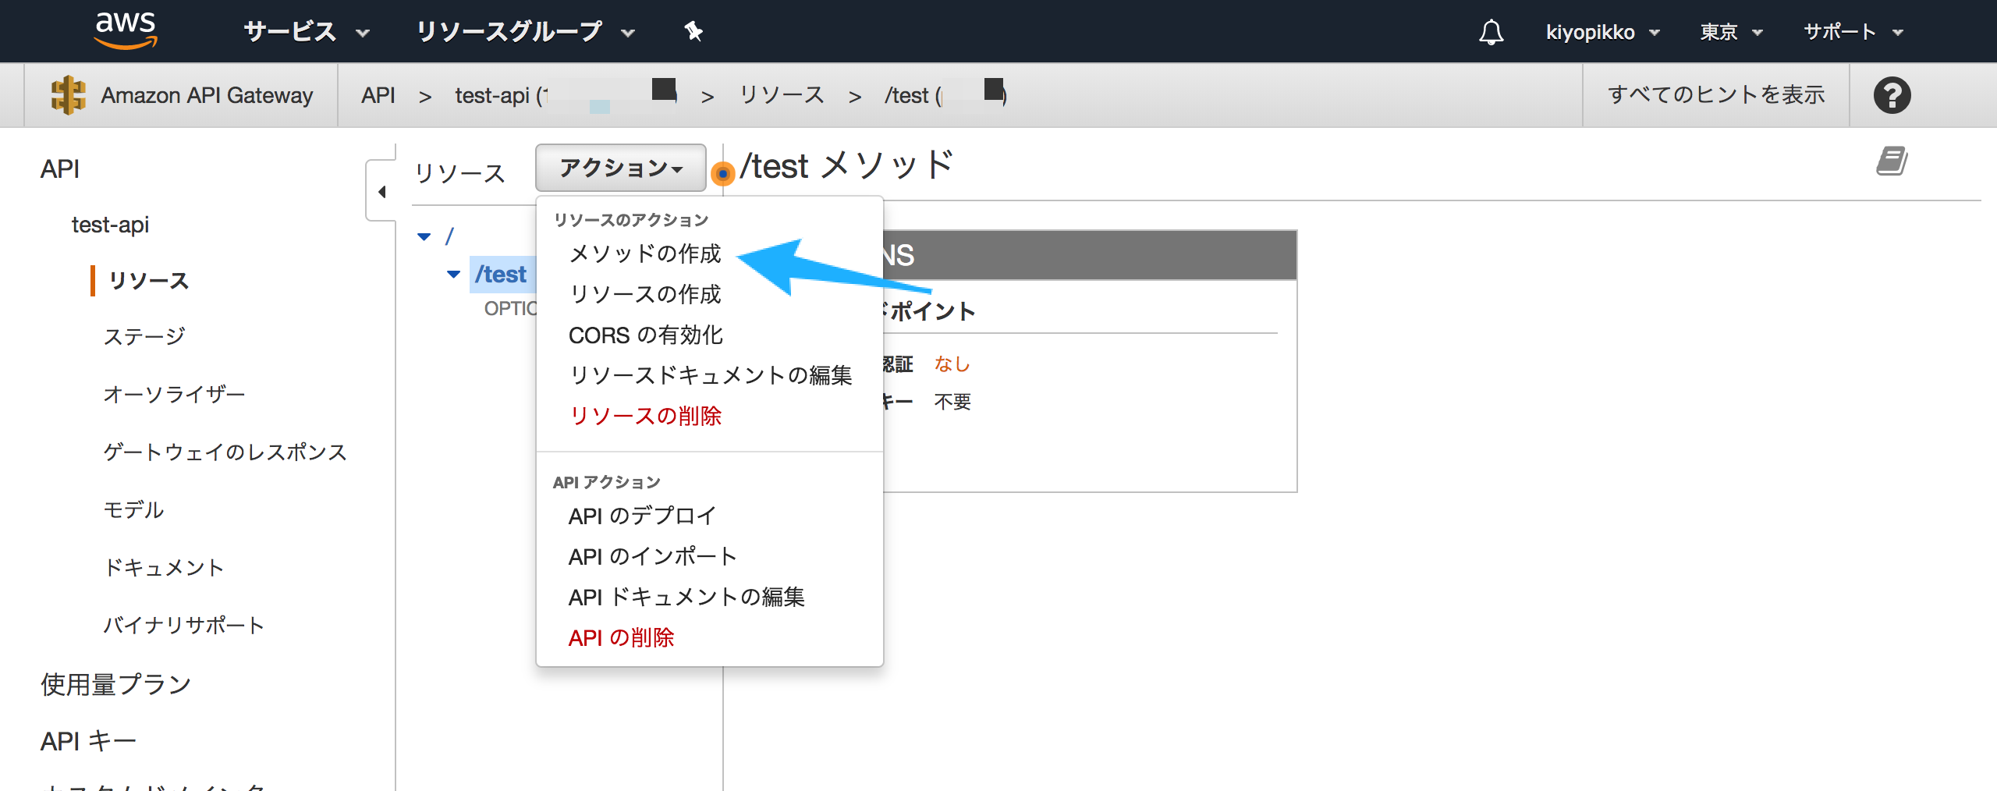This screenshot has height=791, width=1997.
Task: Open the kiyopikko account dropdown
Action: [1602, 32]
